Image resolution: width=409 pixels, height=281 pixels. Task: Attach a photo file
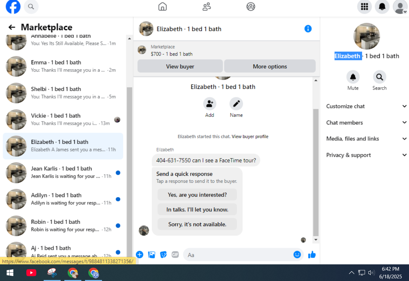[152, 255]
